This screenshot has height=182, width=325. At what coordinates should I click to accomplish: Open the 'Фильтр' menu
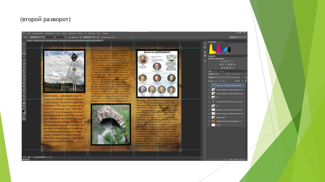[80, 33]
